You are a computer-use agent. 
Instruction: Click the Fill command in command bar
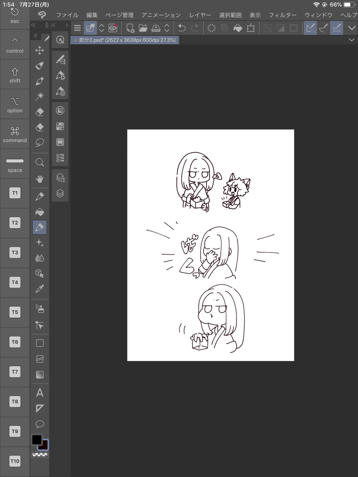click(238, 28)
